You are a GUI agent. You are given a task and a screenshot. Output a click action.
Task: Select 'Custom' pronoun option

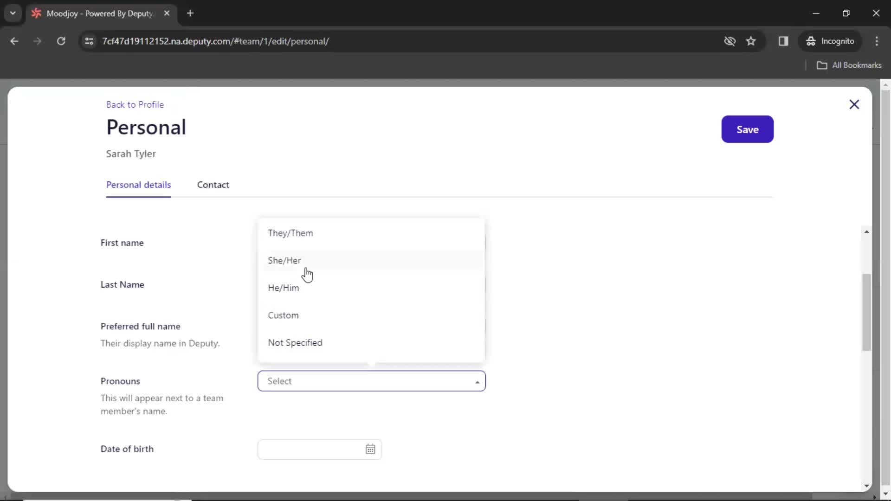click(x=284, y=315)
